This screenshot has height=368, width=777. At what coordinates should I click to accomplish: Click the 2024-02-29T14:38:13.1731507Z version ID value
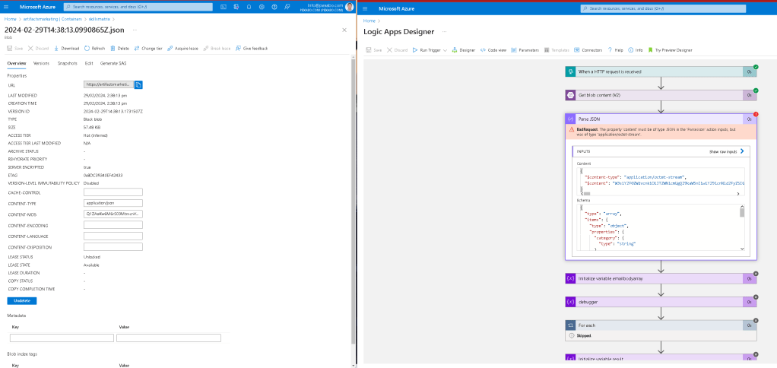113,112
